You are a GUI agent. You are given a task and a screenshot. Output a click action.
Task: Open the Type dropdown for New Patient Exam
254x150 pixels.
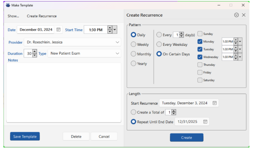(x=117, y=54)
